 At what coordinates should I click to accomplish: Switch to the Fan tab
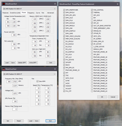43,13
